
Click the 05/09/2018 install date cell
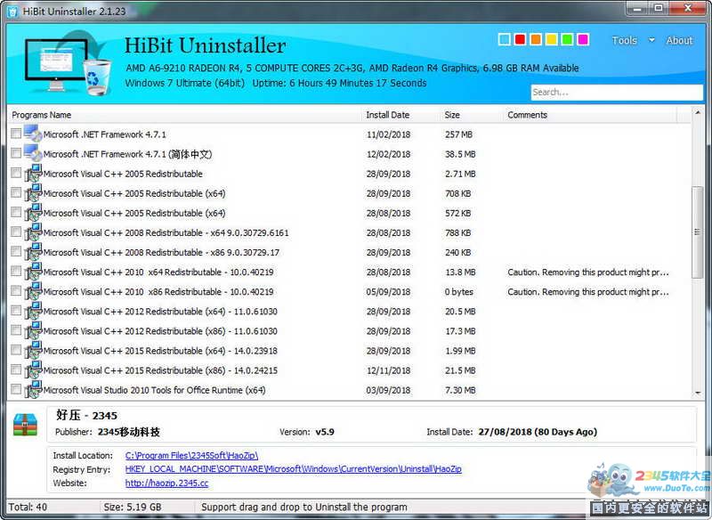(x=388, y=291)
